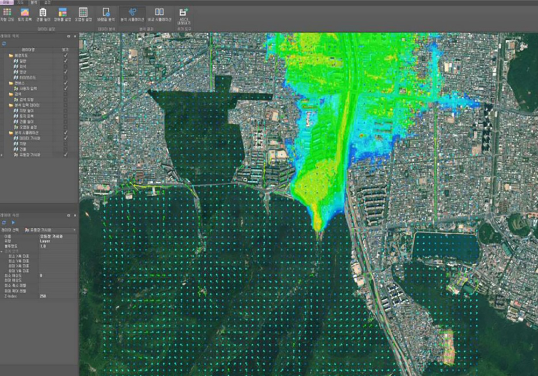
Task: Click the 지형 고도 terrain elevation icon
Action: pyautogui.click(x=7, y=12)
